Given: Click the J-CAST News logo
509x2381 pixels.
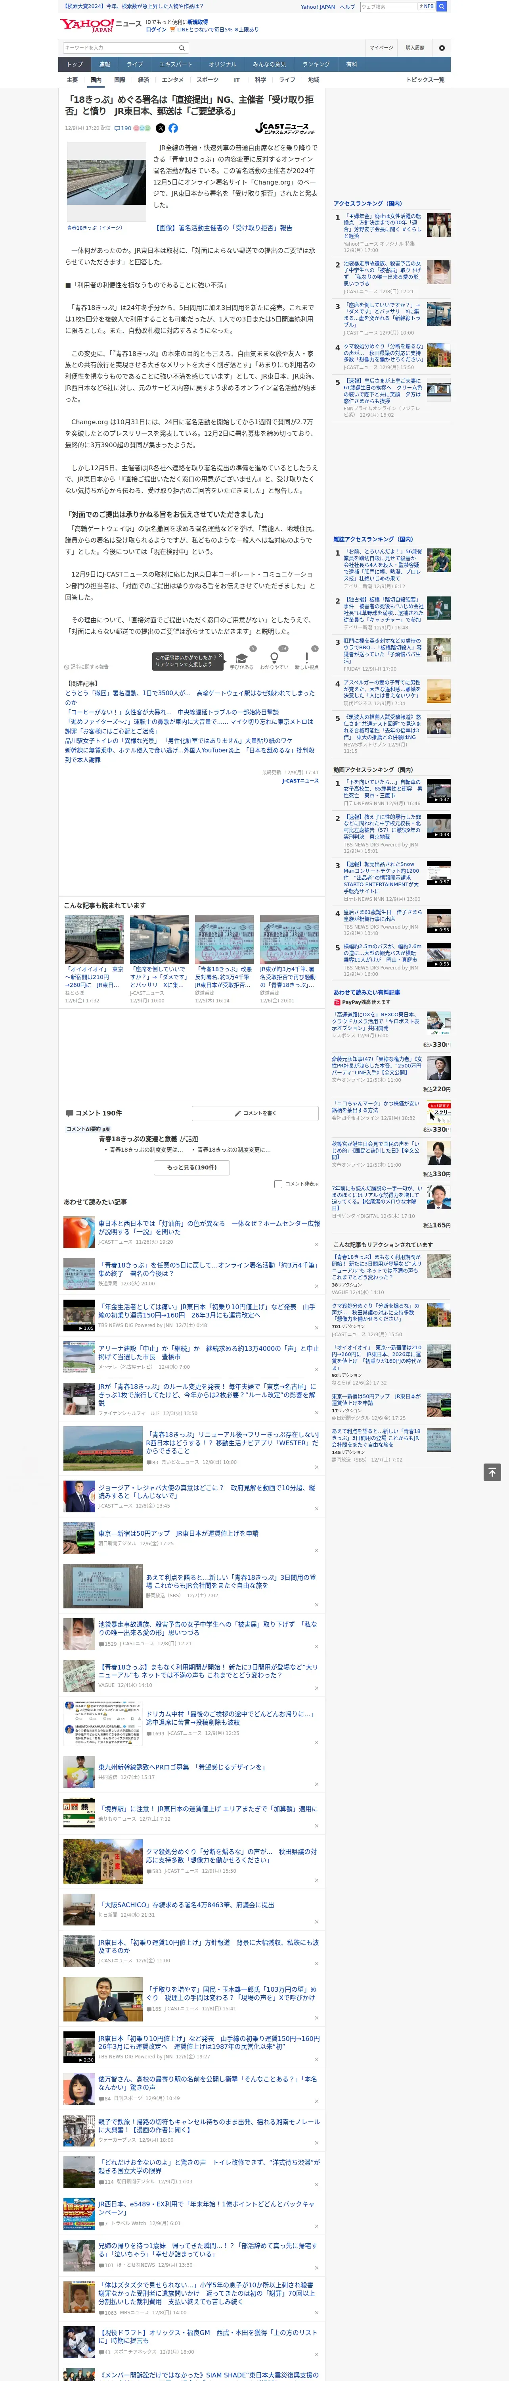Looking at the screenshot, I should (x=285, y=129).
